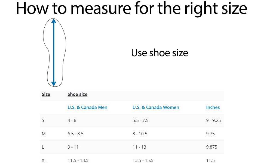Select the size S row label
264x163 pixels.
point(43,120)
